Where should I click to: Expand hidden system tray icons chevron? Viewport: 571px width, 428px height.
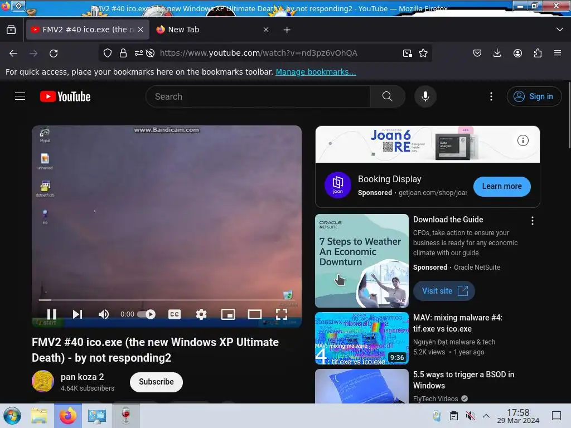pyautogui.click(x=486, y=416)
